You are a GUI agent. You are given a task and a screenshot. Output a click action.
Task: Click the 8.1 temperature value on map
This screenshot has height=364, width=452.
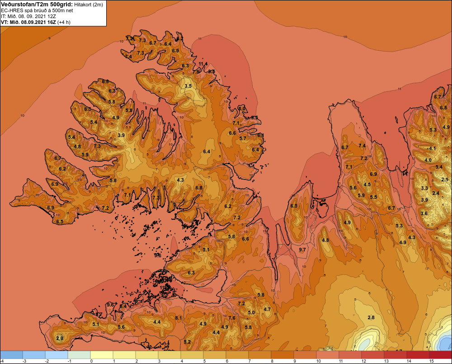point(179,318)
